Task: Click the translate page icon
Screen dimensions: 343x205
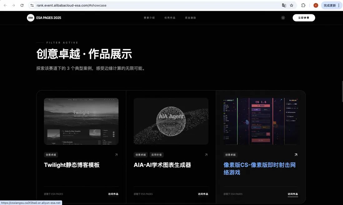Action: (x=284, y=6)
